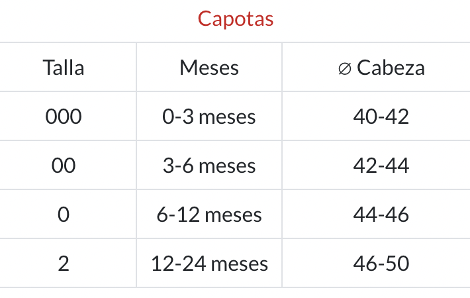Select the Talla column header
The width and height of the screenshot is (470, 298).
pyautogui.click(x=64, y=68)
